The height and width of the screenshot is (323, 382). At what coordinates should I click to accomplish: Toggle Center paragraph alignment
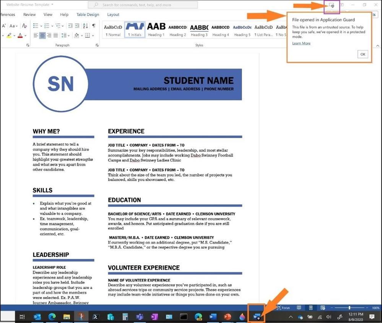tap(42, 36)
